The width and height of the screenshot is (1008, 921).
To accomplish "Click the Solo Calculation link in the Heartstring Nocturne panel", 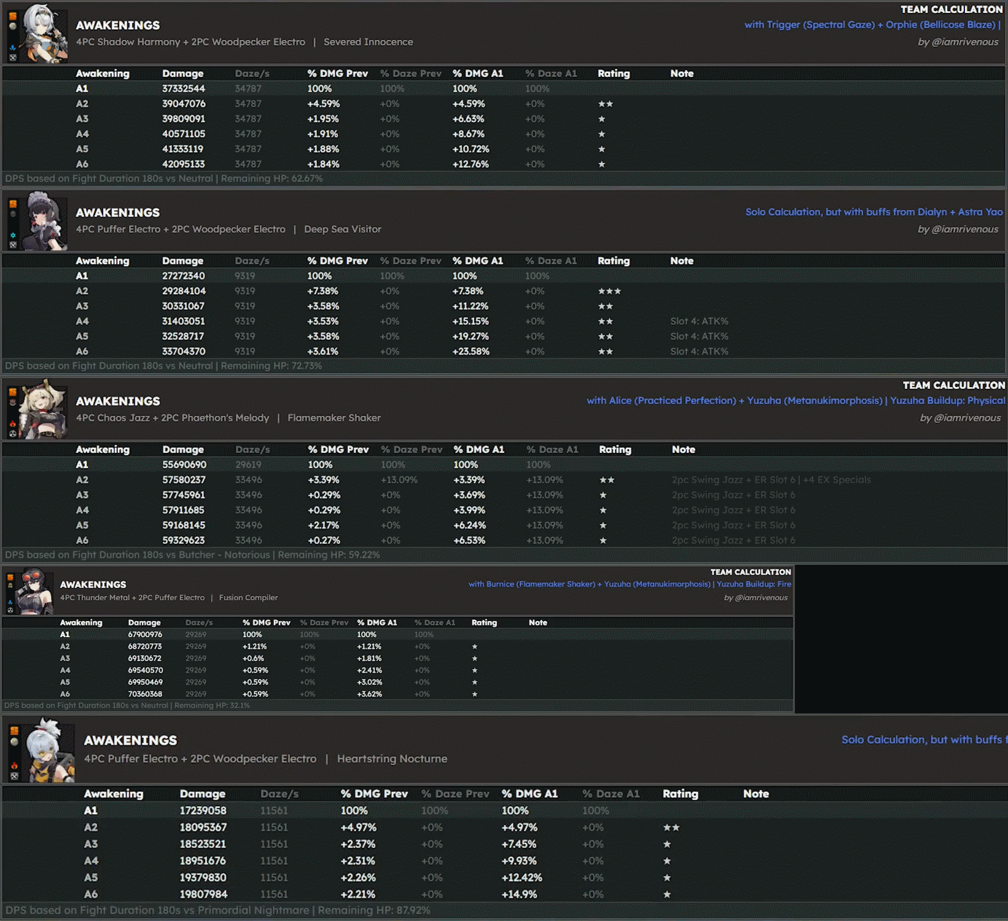I will pyautogui.click(x=924, y=740).
